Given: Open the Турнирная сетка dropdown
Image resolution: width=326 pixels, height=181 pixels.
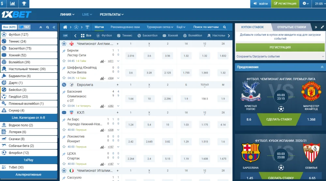Looking at the screenshot, I should (160, 27).
